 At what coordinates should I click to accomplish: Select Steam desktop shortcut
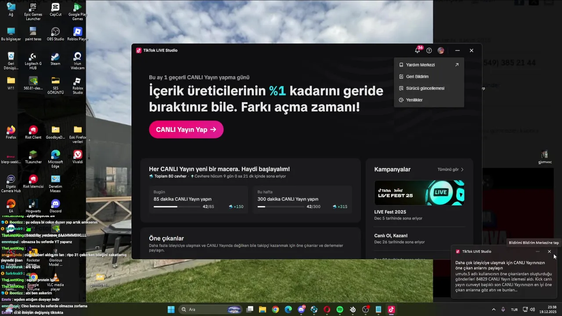pyautogui.click(x=55, y=59)
